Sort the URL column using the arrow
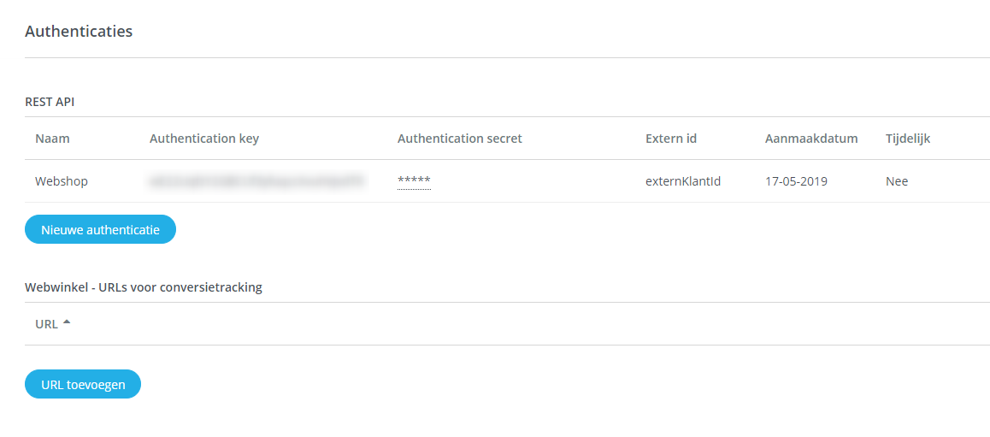Screen dimensions: 990x437 [67, 322]
